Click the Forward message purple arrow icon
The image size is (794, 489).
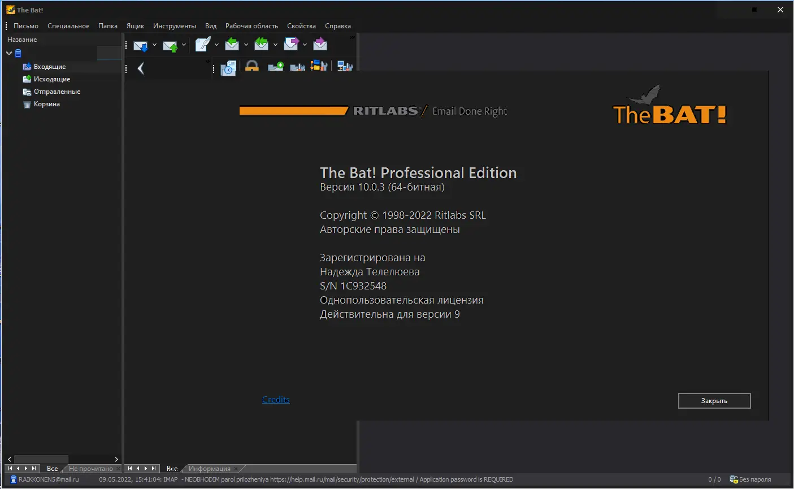click(x=291, y=44)
